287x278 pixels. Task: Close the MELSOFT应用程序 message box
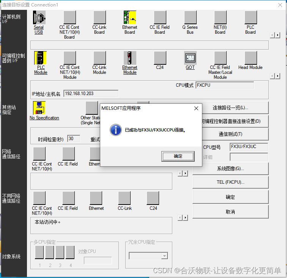pos(196,108)
